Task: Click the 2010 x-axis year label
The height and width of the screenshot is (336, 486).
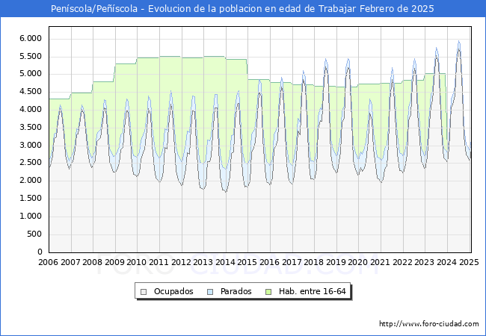Action: (x=137, y=262)
